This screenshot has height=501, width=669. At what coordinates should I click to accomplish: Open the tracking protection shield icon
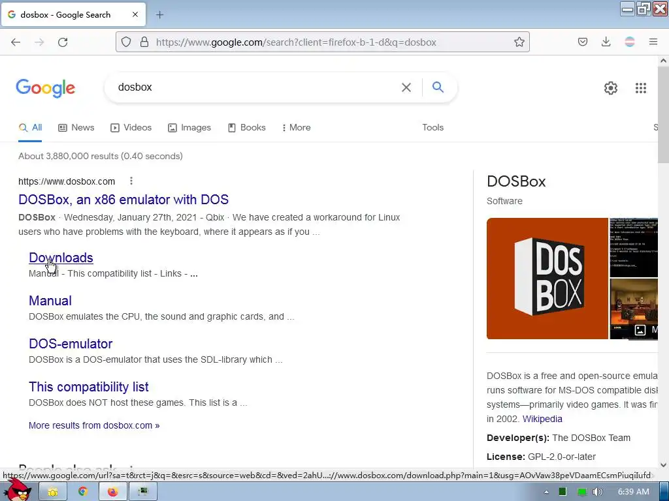coord(126,42)
